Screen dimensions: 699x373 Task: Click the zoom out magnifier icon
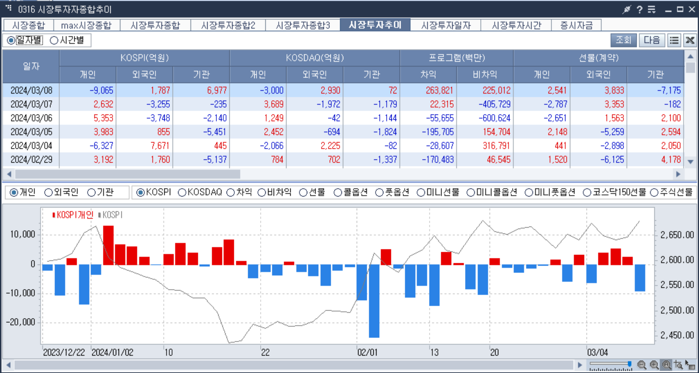(642, 365)
